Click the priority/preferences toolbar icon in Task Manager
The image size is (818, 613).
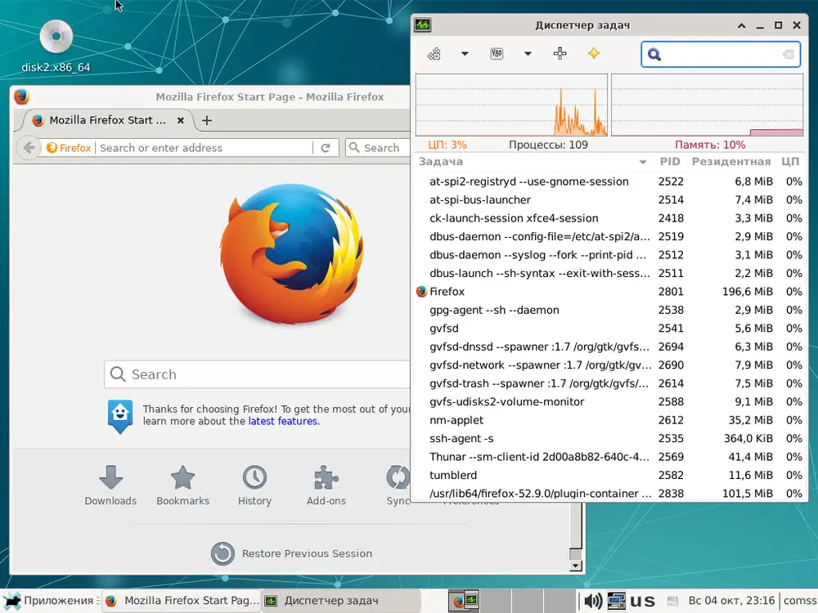(497, 54)
